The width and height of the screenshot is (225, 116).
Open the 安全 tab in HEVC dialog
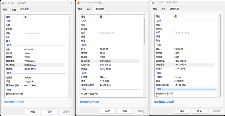coord(89,9)
